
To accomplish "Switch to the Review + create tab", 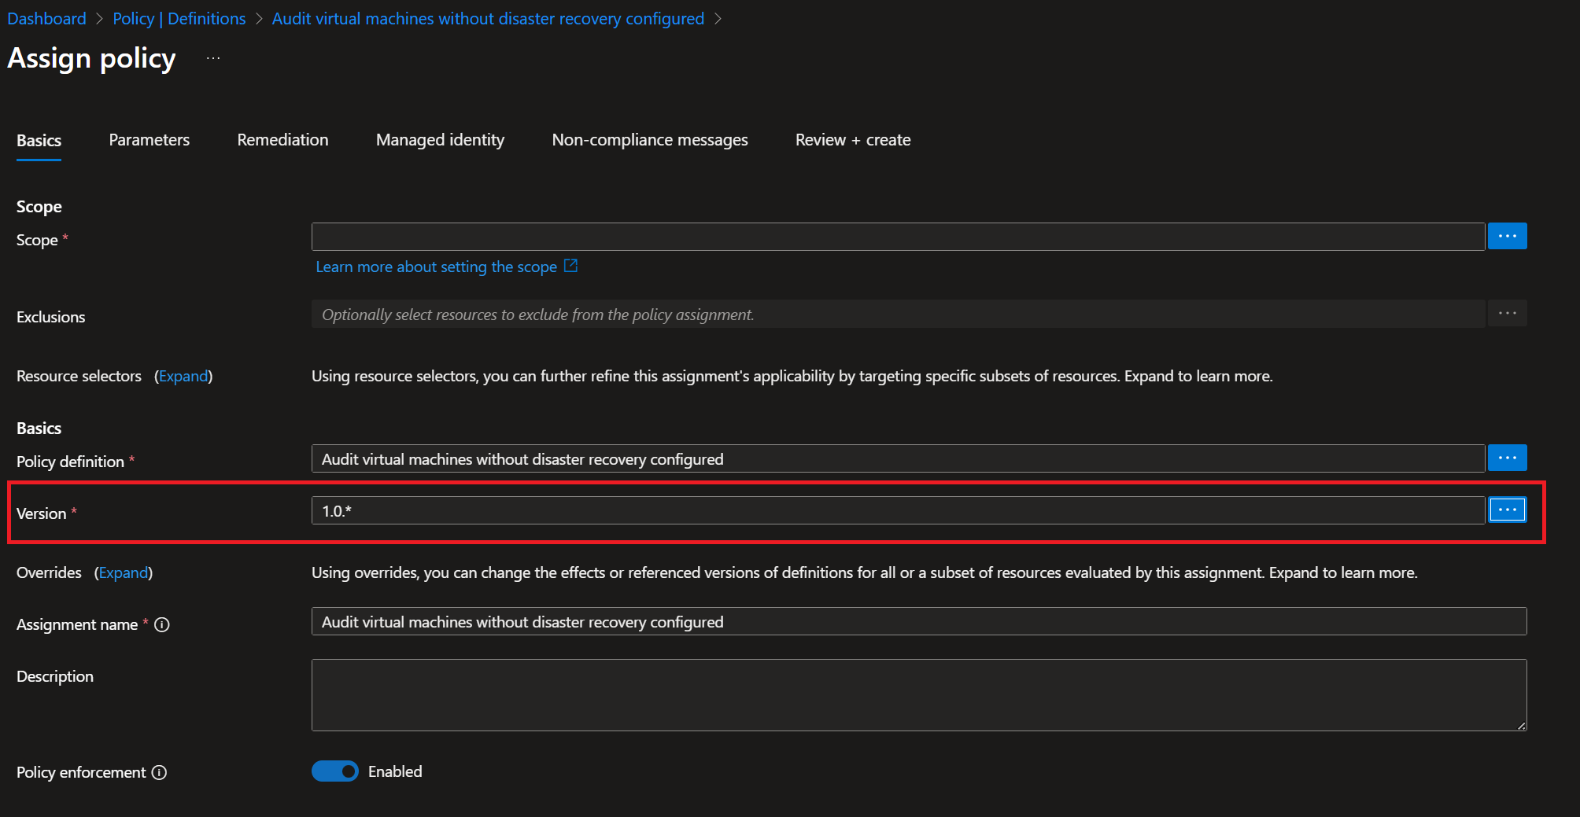I will coord(852,139).
